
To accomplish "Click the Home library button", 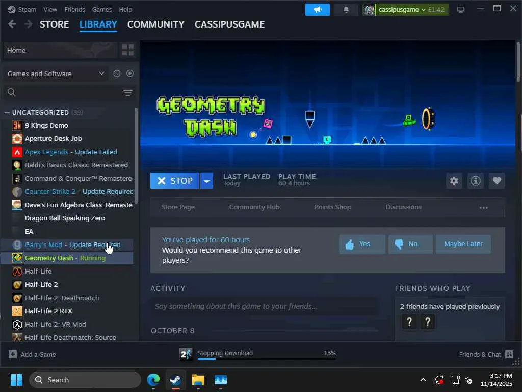I will (x=60, y=50).
